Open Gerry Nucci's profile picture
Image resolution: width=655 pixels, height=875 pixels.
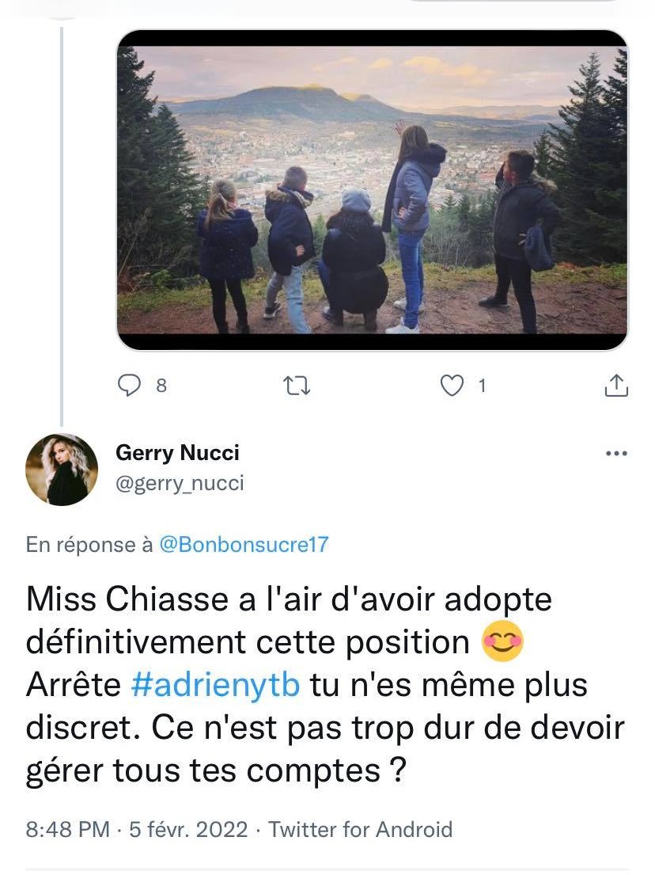pyautogui.click(x=62, y=470)
